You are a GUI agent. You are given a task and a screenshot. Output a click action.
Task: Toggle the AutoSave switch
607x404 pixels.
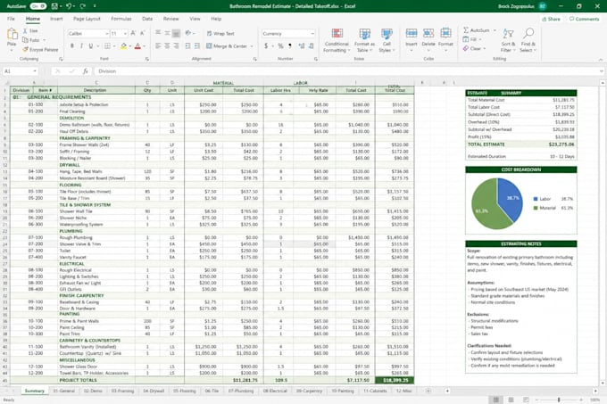(x=37, y=6)
